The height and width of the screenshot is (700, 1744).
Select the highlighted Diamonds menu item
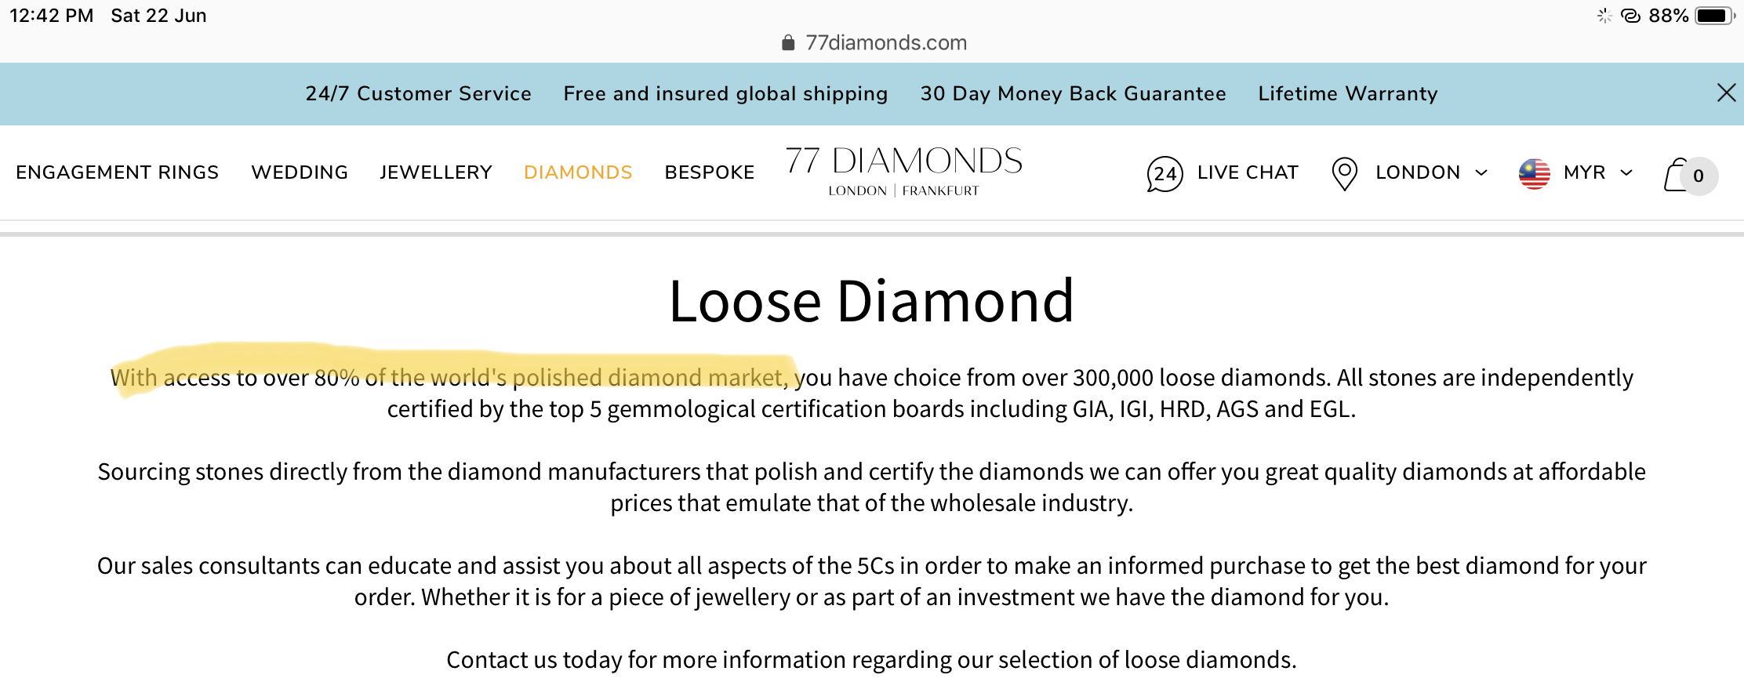pyautogui.click(x=578, y=172)
